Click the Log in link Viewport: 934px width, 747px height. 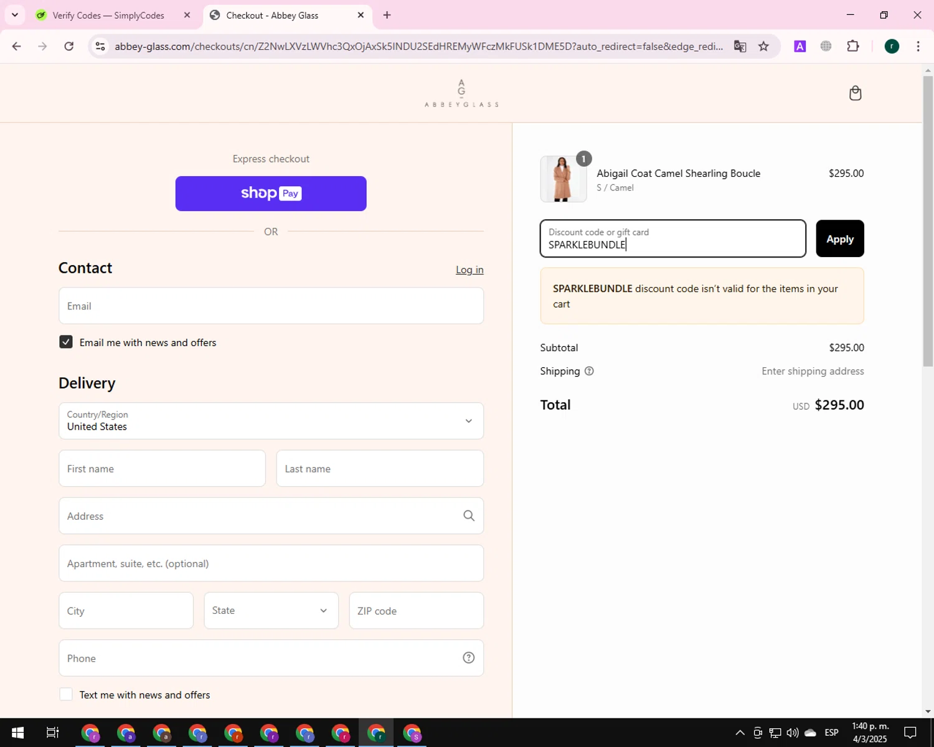469,270
